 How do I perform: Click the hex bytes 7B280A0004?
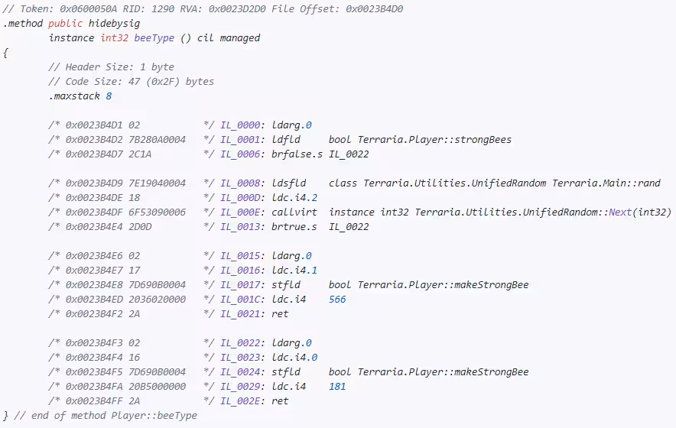(x=158, y=140)
